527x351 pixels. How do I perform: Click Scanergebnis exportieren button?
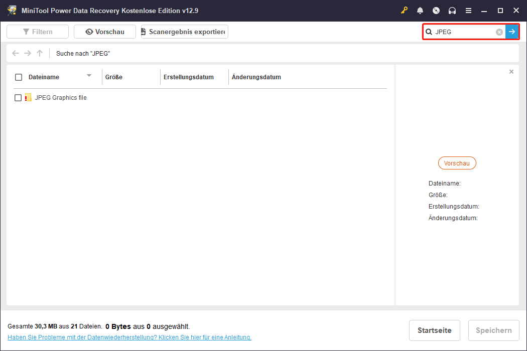[x=185, y=32]
